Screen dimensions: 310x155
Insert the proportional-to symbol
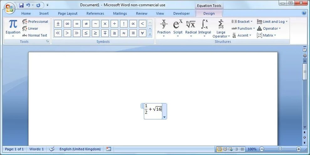tap(133, 24)
